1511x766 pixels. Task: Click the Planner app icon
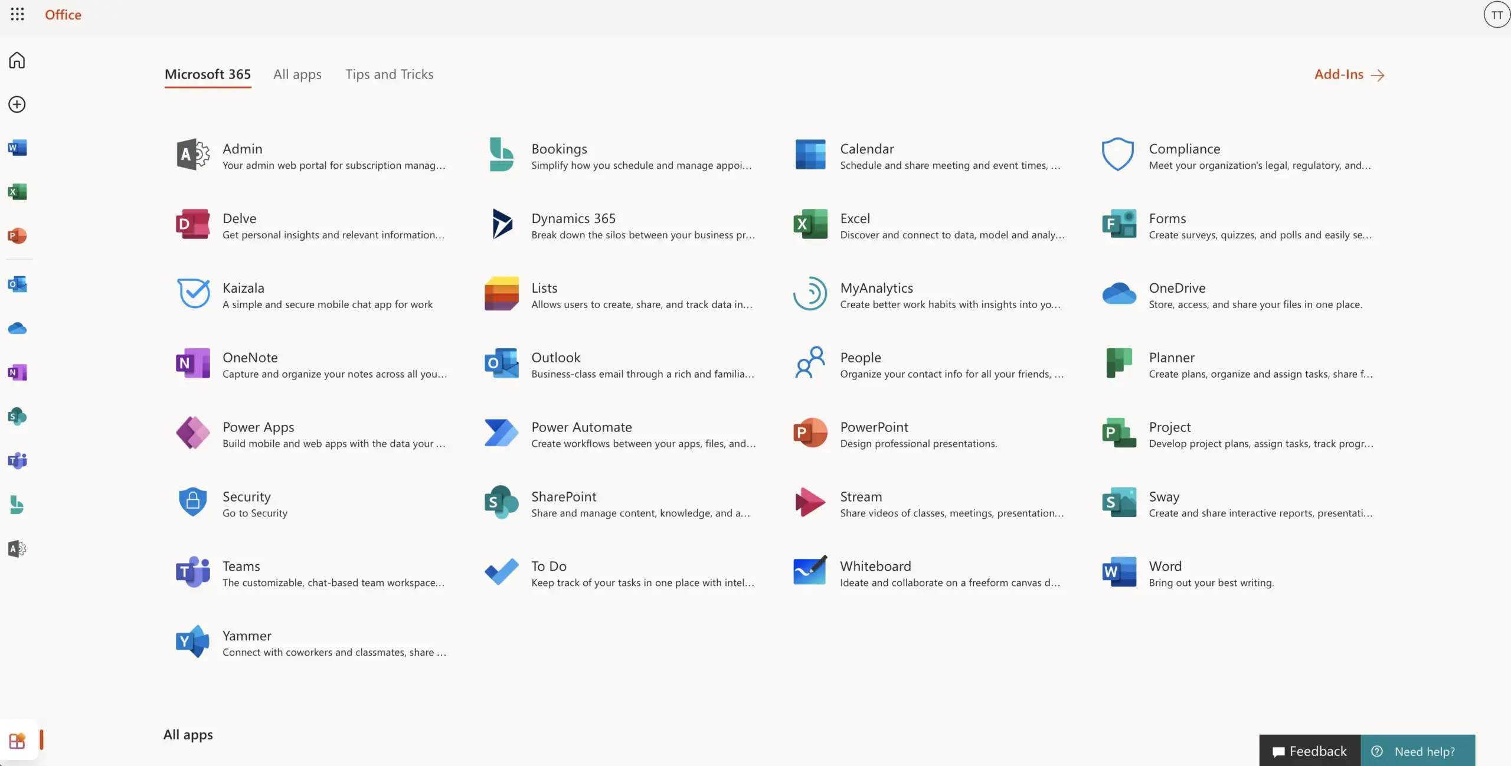[x=1119, y=362]
